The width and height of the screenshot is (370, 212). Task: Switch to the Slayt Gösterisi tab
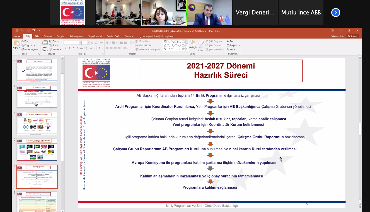pos(95,36)
